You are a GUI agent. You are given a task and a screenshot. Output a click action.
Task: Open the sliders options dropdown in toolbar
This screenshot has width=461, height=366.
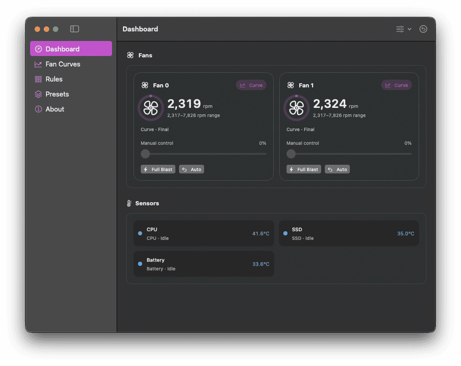click(x=404, y=29)
